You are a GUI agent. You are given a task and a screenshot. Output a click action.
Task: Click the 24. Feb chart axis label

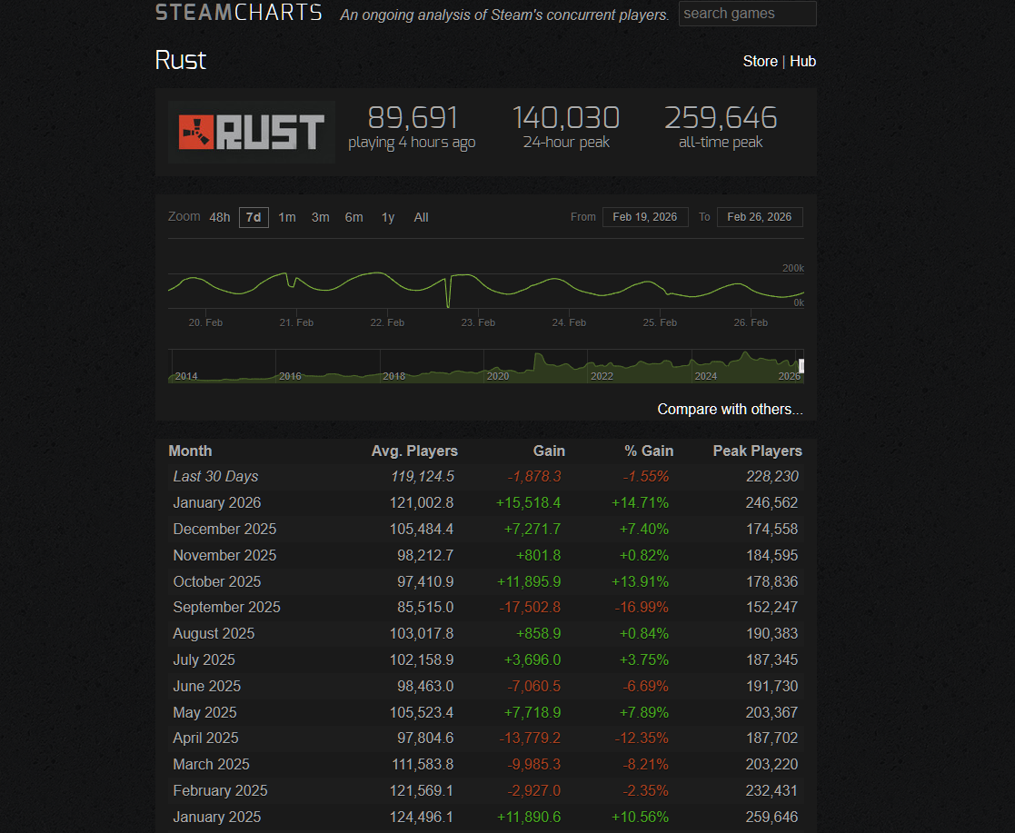(569, 322)
